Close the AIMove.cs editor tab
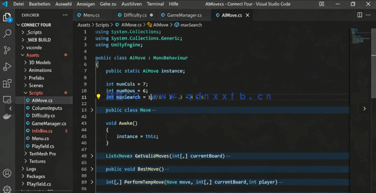This screenshot has width=376, height=193. (248, 15)
